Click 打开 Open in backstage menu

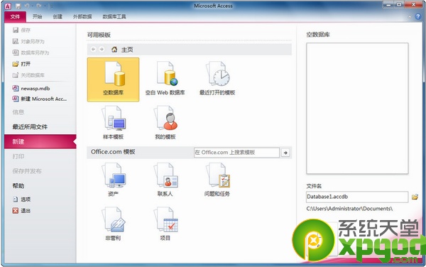[22, 64]
